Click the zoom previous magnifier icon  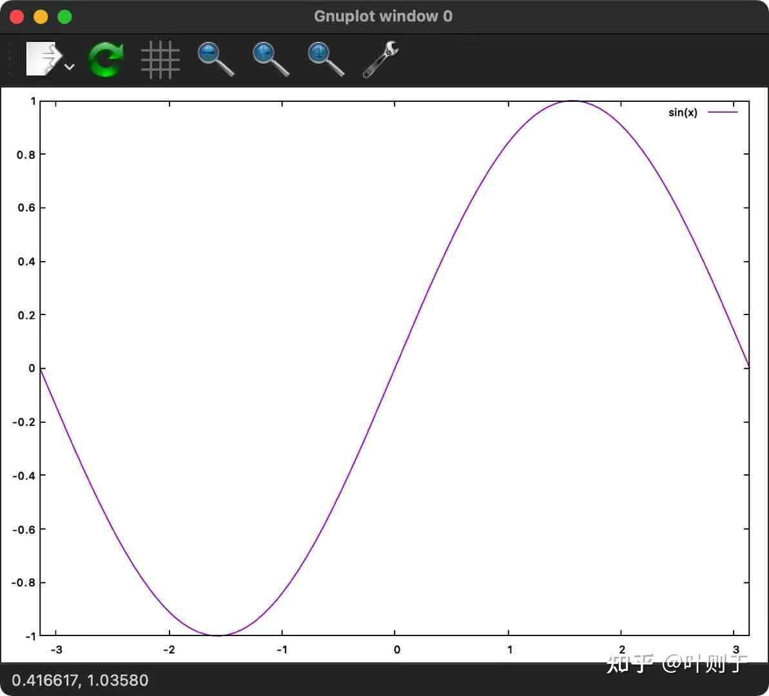[x=216, y=59]
